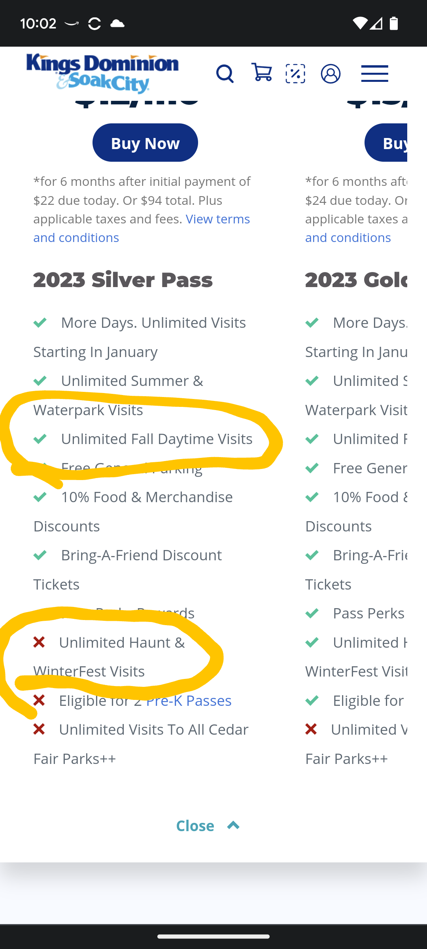
Task: Tap the 2023 Silver Pass heading
Action: 123,280
